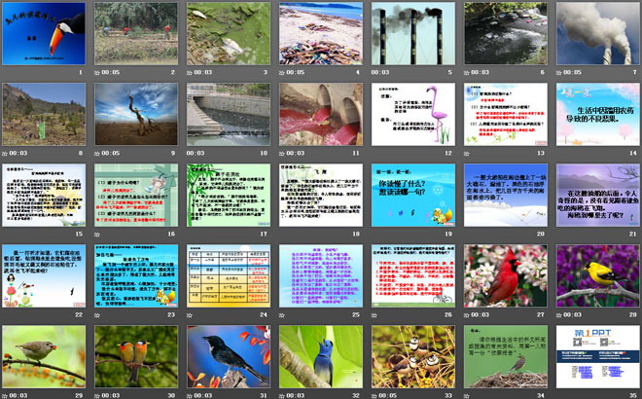Click the 00:05 timing under slide 7

coord(575,72)
